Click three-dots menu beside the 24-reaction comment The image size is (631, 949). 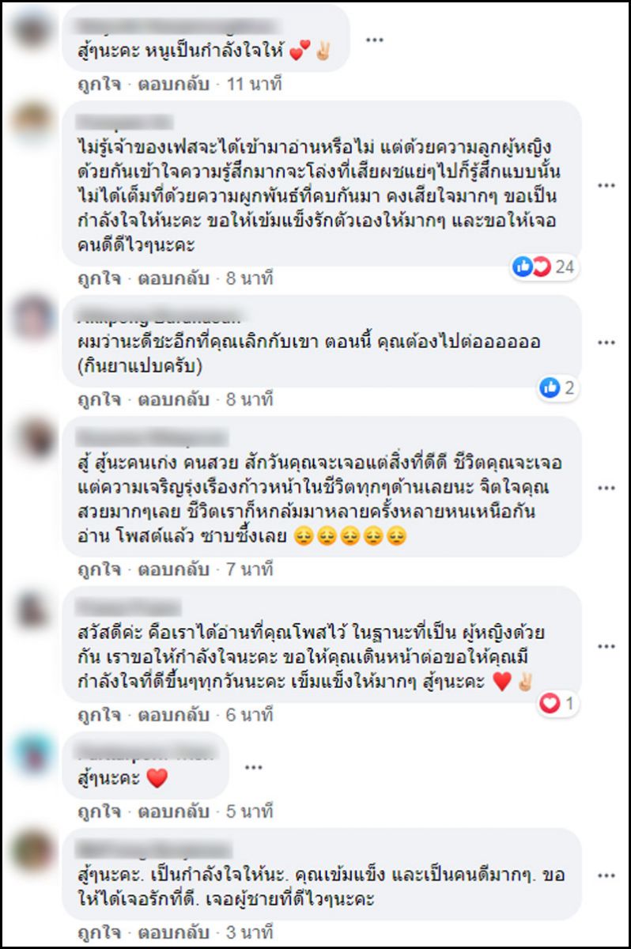(606, 186)
